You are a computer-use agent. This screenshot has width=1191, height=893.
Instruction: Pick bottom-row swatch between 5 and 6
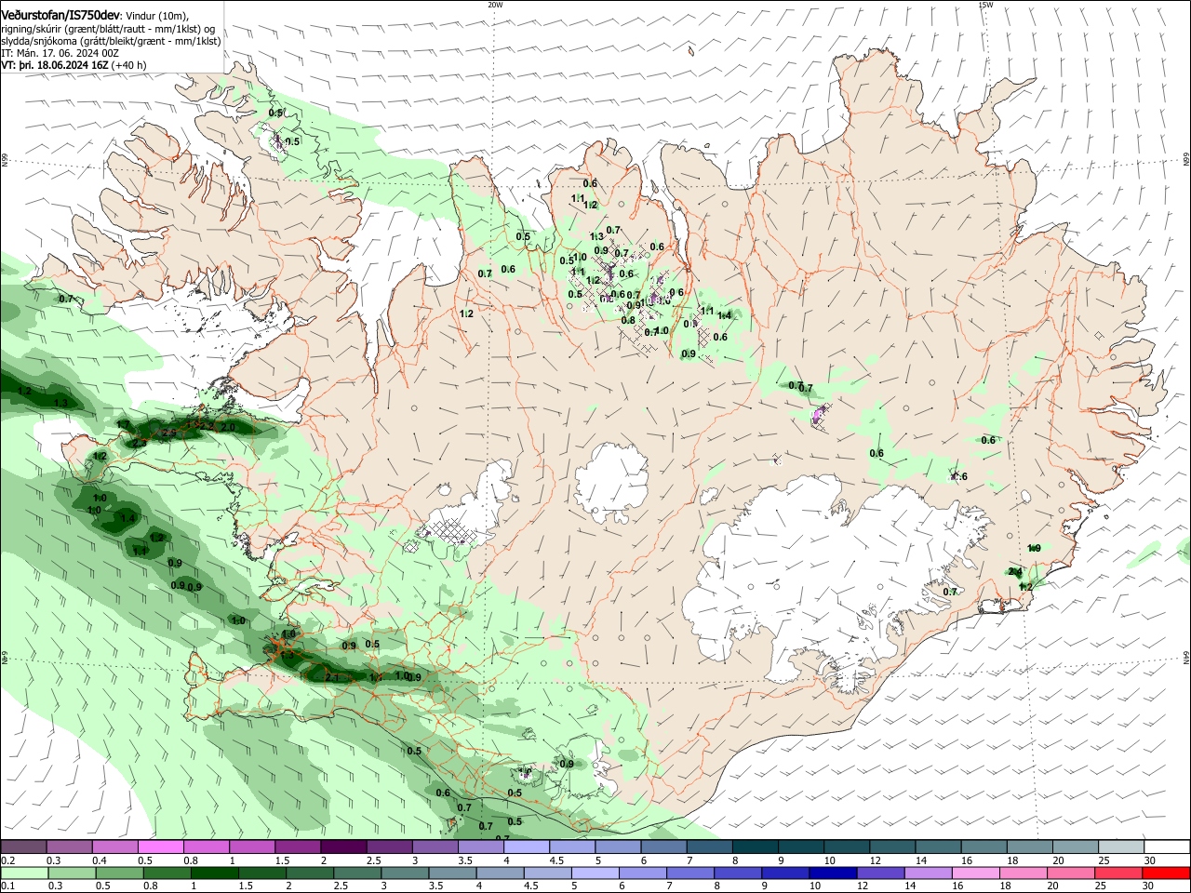pyautogui.click(x=595, y=873)
